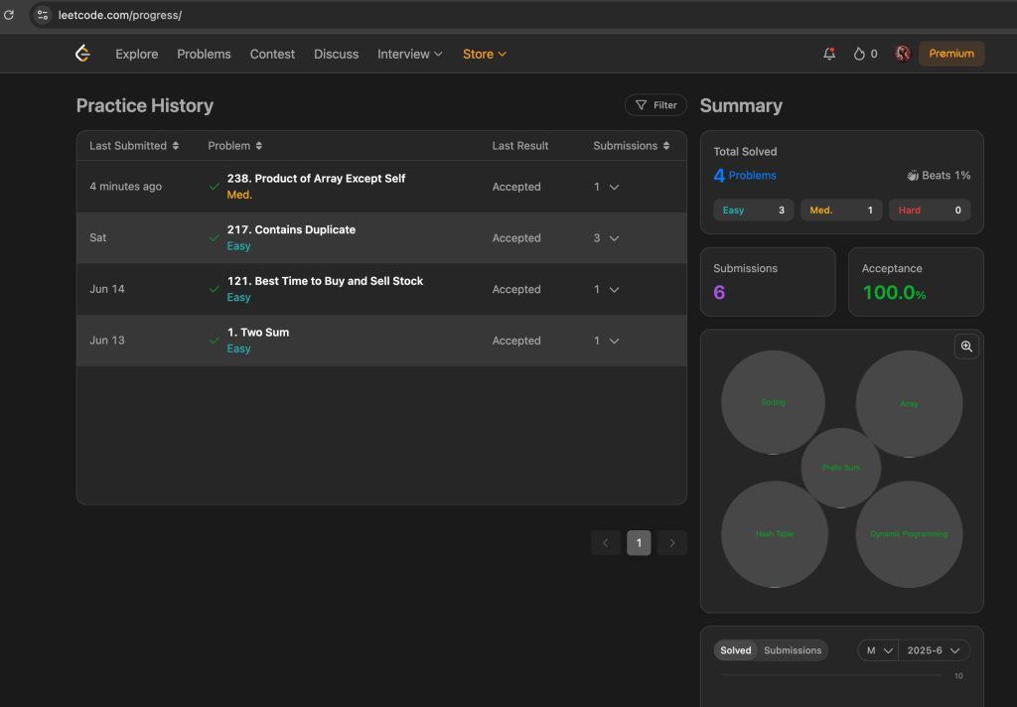Viewport: 1017px width, 707px height.
Task: Switch chart to Submissions view
Action: (793, 650)
